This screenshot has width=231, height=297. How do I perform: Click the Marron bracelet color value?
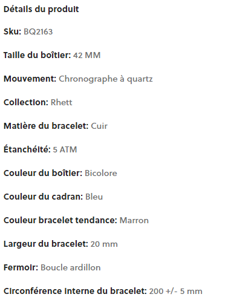pos(134,220)
